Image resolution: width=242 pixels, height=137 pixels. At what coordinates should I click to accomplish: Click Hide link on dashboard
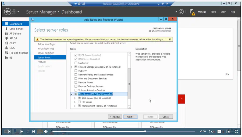(227, 74)
